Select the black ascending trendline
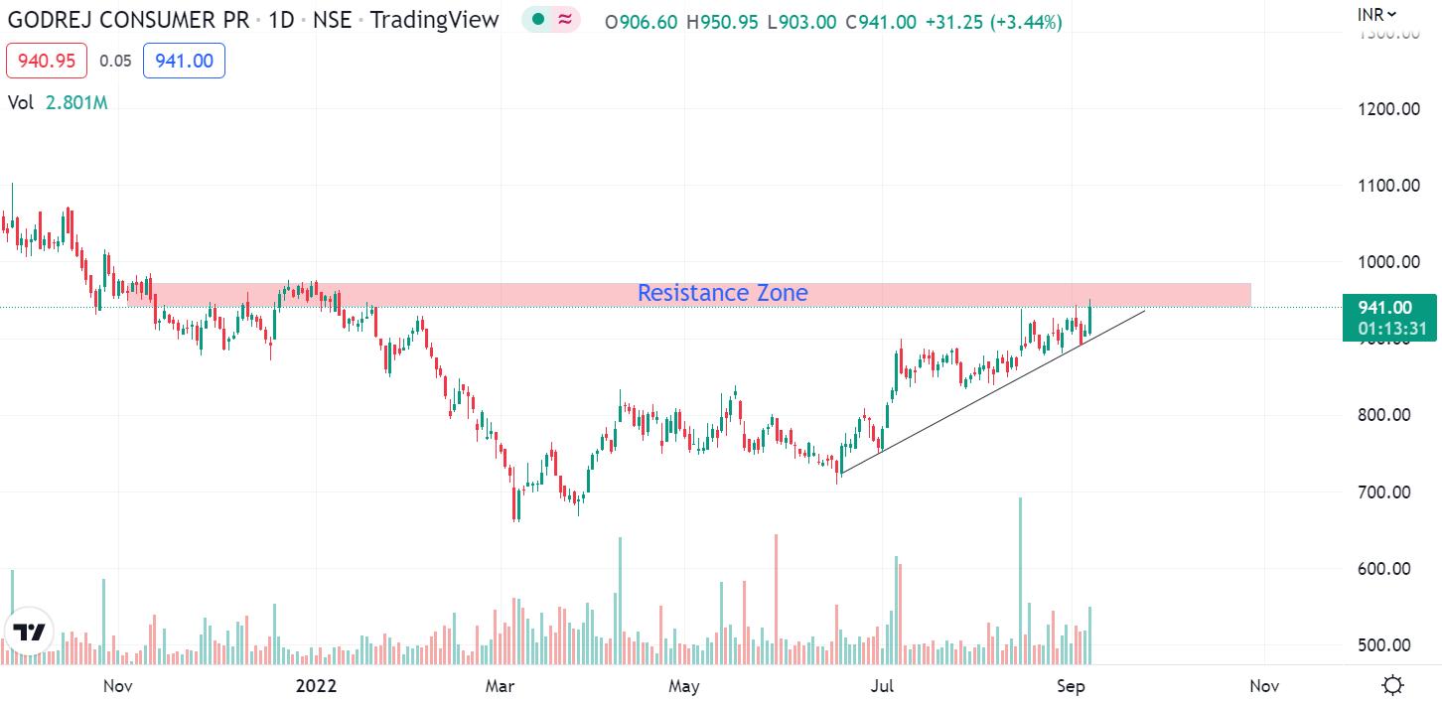Viewport: 1442px width, 703px height. click(993, 391)
